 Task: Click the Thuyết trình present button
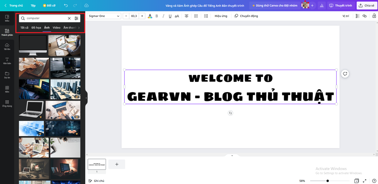(x=340, y=6)
